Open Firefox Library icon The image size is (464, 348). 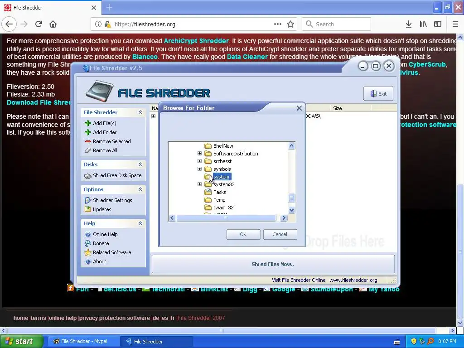(x=423, y=24)
